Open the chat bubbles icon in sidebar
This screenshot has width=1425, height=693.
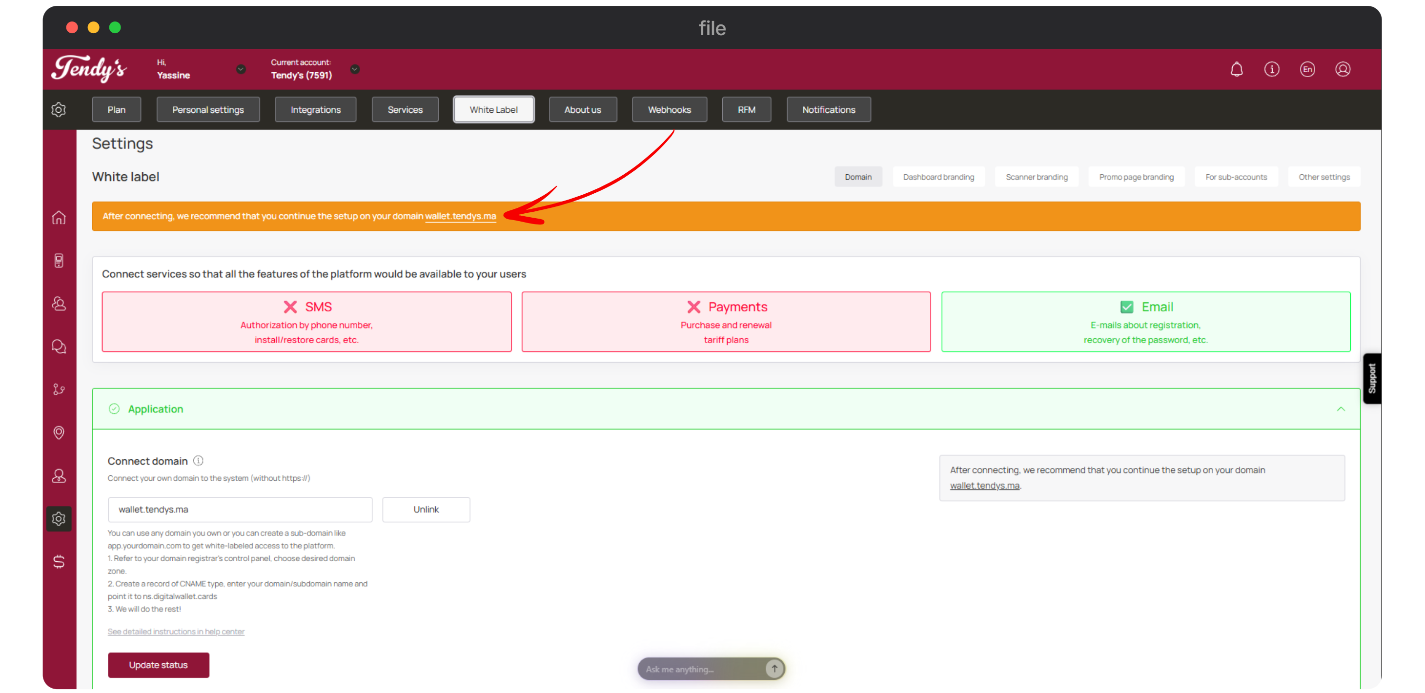tap(59, 347)
